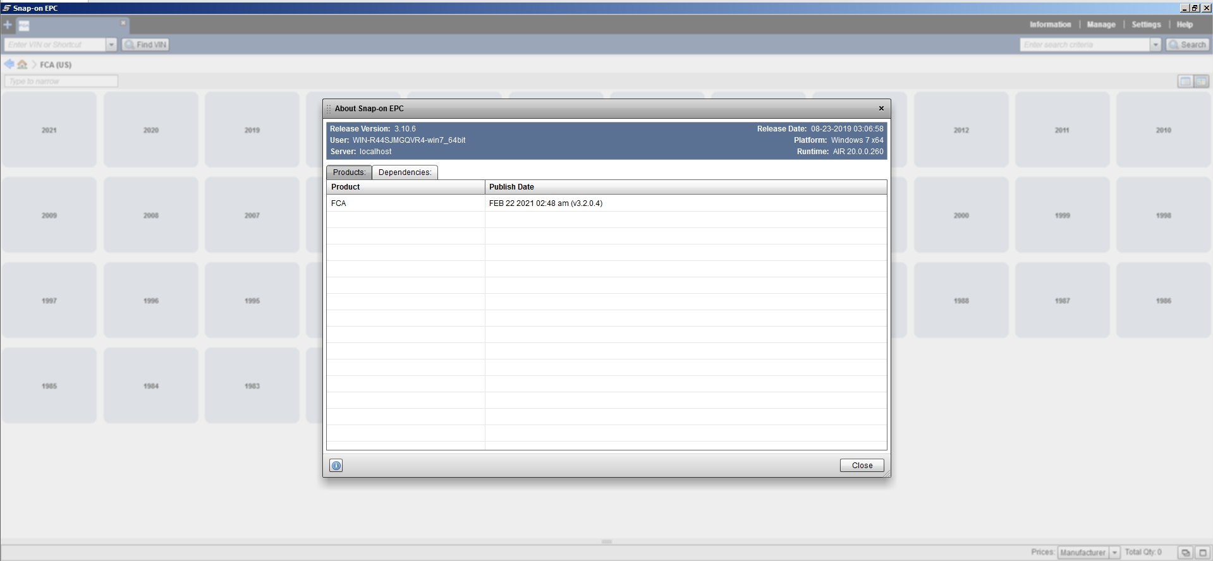
Task: Switch to the Dependencies tab
Action: (x=405, y=172)
